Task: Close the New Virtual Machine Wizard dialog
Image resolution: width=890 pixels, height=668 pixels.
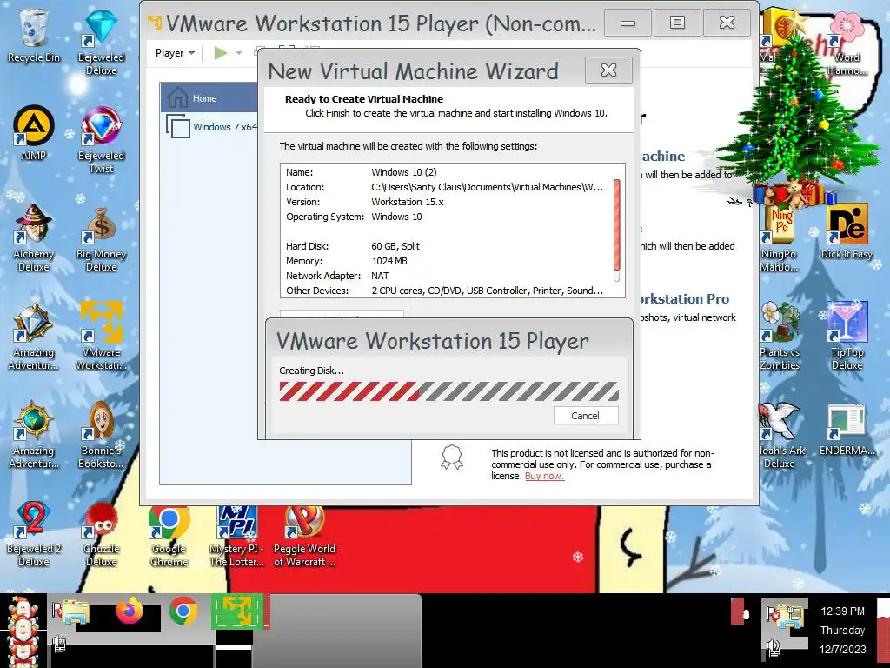Action: 608,70
